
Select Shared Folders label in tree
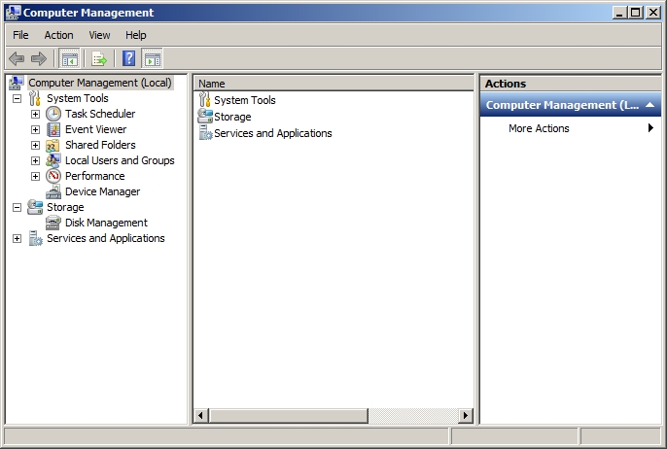(x=100, y=145)
